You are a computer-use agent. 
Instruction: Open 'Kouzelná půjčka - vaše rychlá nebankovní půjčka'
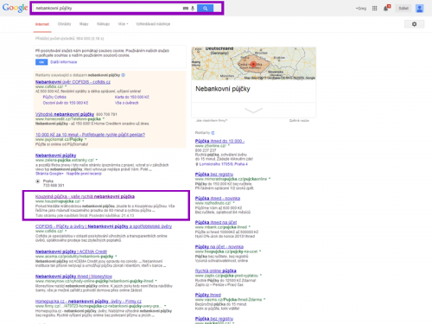pyautogui.click(x=85, y=196)
